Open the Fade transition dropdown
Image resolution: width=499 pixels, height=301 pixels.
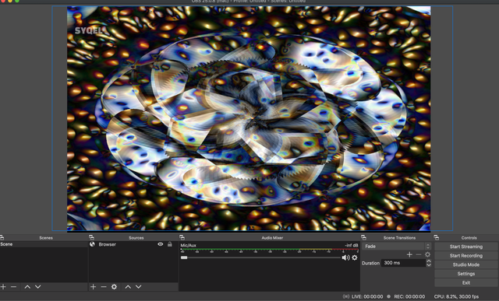[x=397, y=246]
